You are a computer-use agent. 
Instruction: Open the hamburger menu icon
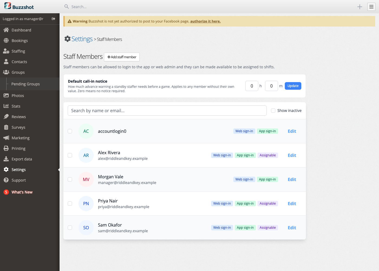[371, 7]
